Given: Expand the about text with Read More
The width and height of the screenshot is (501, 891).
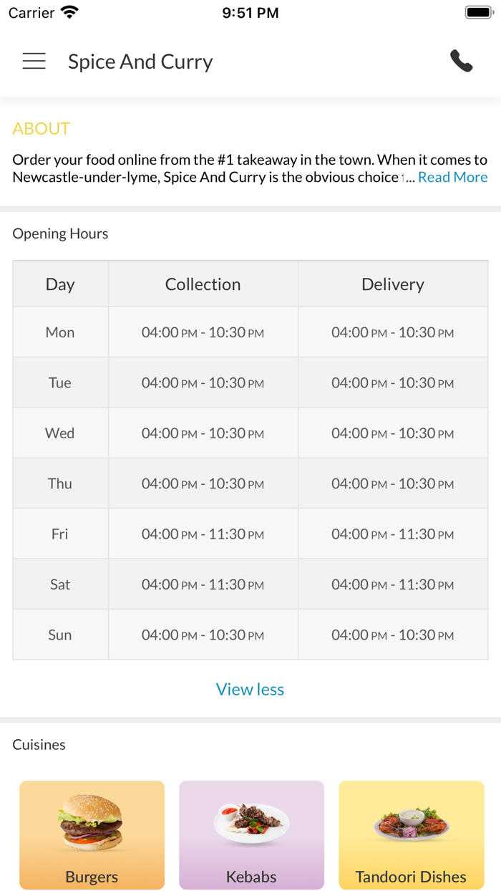Looking at the screenshot, I should click(x=452, y=177).
